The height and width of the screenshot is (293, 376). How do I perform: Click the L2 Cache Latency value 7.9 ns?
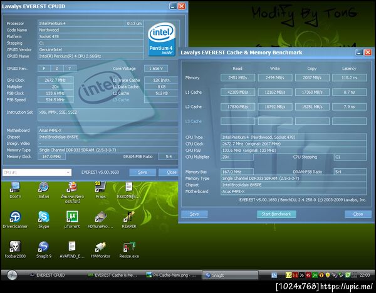point(350,107)
